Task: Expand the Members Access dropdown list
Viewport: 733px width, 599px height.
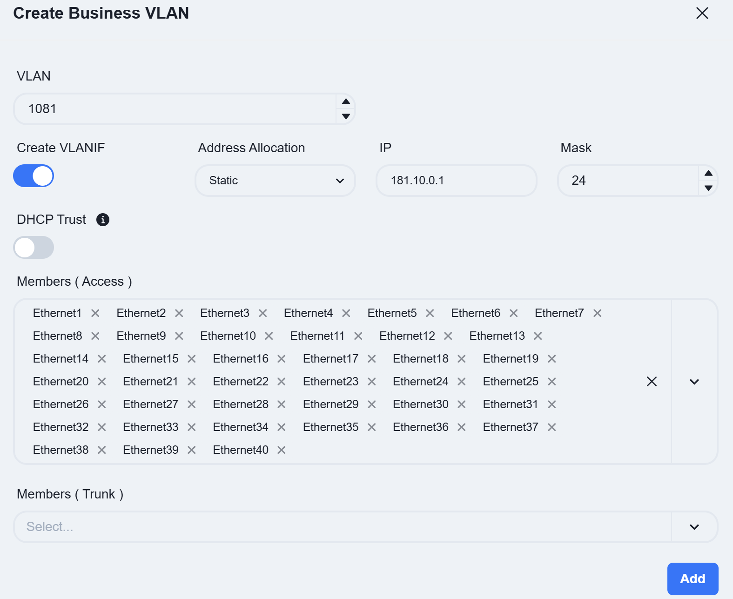Action: (694, 382)
